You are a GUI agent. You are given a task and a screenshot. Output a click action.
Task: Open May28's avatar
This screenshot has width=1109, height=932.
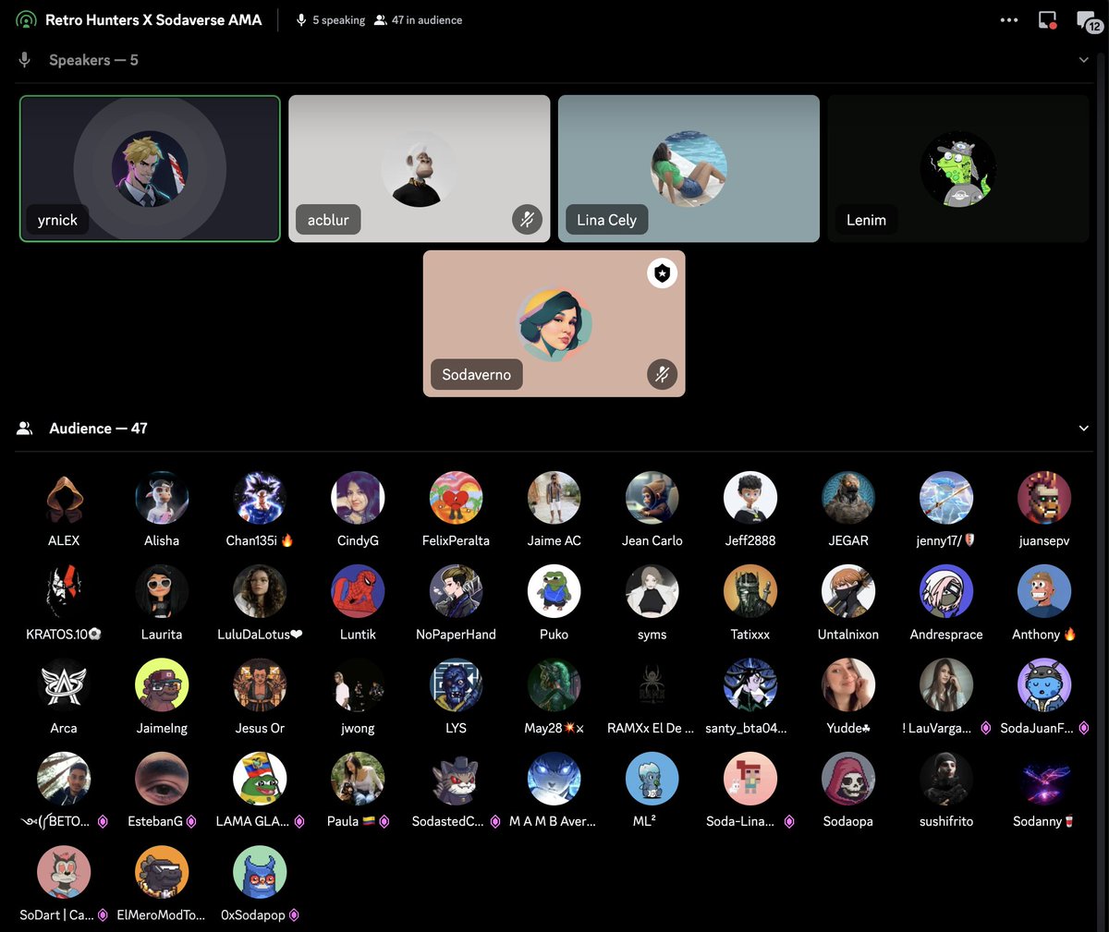tap(554, 684)
